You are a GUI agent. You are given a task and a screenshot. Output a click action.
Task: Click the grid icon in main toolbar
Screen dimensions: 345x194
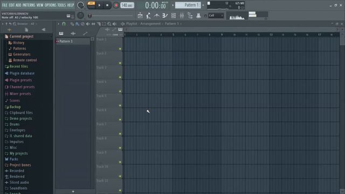[x=174, y=16]
